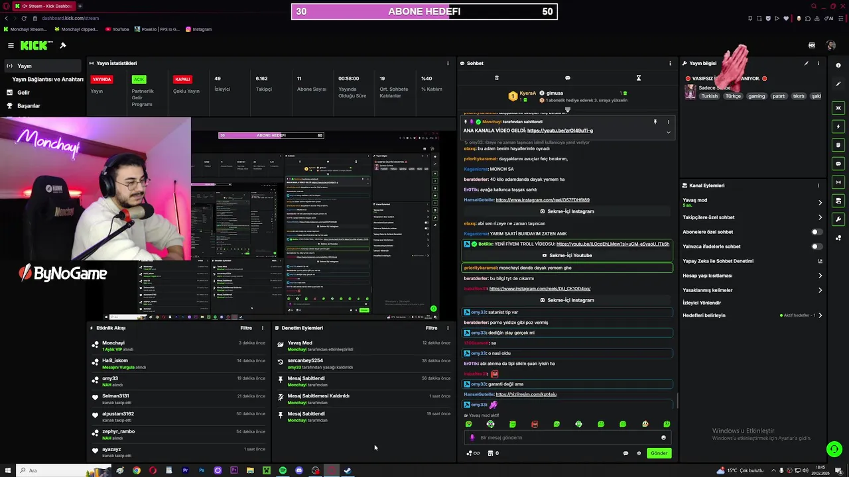Open Discord from the taskbar
849x477 pixels.
pos(299,470)
